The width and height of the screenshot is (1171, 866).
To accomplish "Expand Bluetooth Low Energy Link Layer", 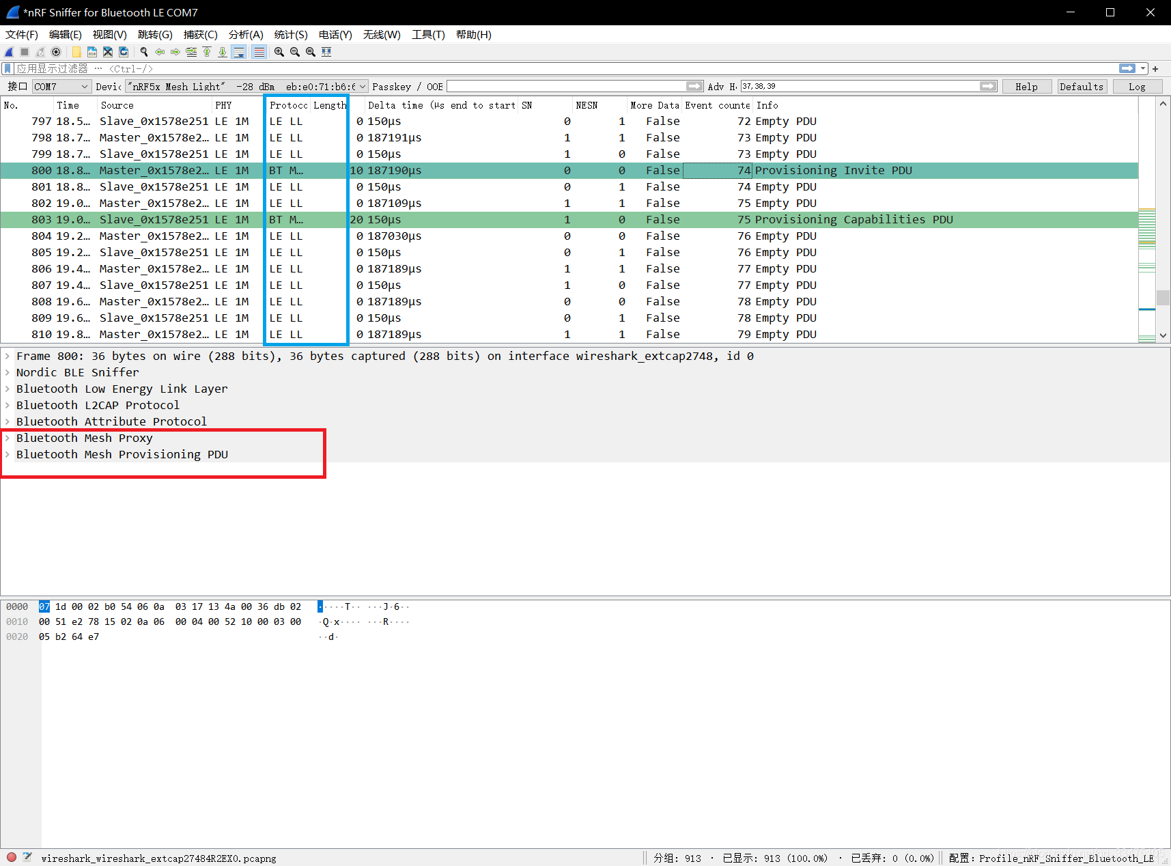I will [x=8, y=389].
